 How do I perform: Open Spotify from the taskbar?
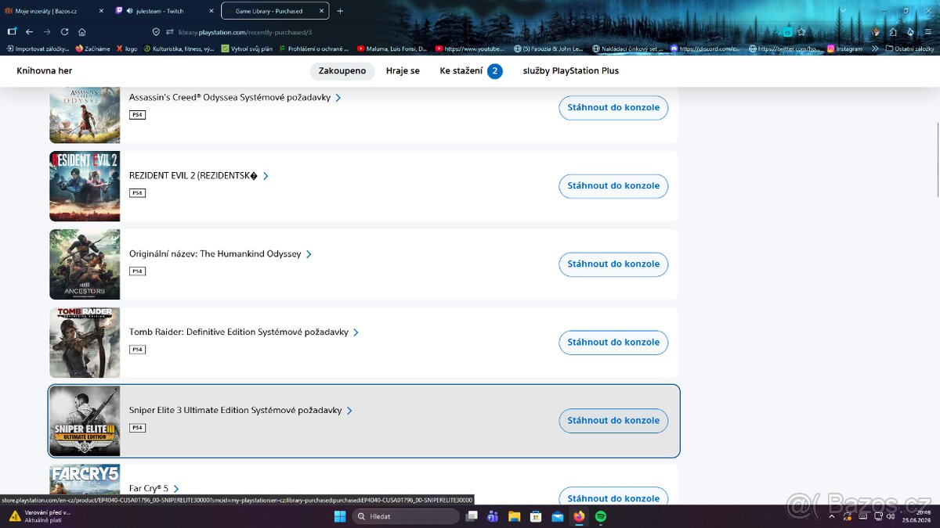point(600,516)
